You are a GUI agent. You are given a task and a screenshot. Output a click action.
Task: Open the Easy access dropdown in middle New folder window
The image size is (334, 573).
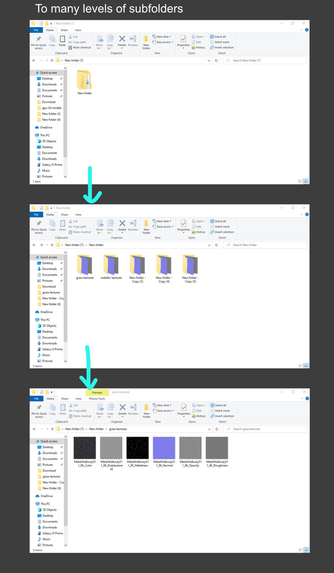click(x=163, y=227)
